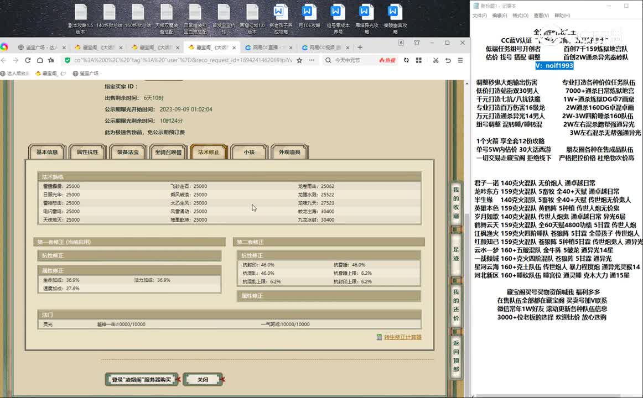The width and height of the screenshot is (643, 398).
Task: Open 达人后台 bookmark
Action: pos(15,74)
